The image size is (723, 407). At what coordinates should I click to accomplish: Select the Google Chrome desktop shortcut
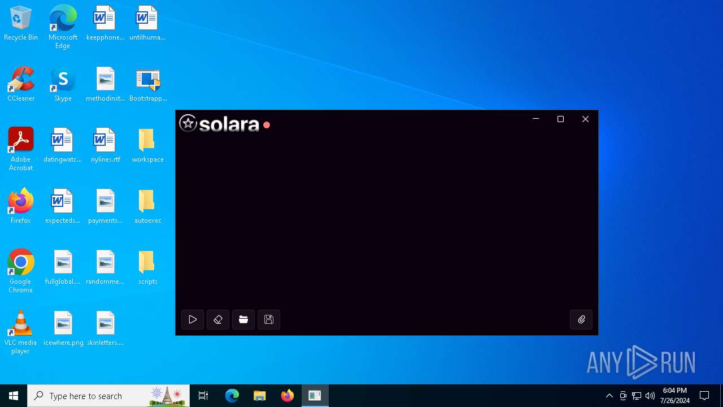[21, 271]
